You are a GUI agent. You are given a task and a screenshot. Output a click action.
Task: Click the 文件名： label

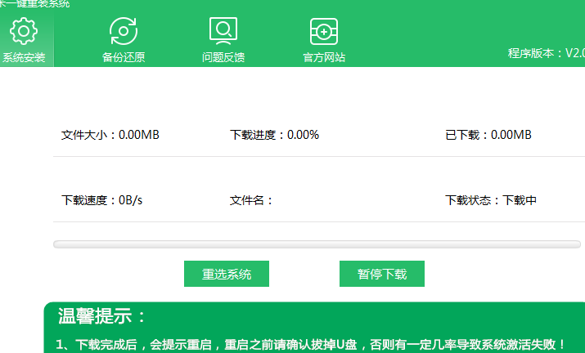pyautogui.click(x=251, y=200)
